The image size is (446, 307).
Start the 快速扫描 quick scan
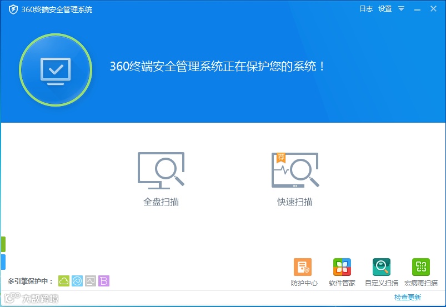(x=295, y=179)
